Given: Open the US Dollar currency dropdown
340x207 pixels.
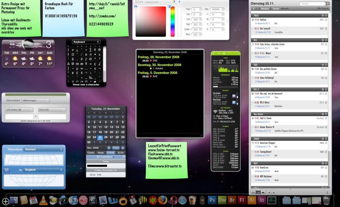Looking at the screenshot, I should pyautogui.click(x=19, y=110).
